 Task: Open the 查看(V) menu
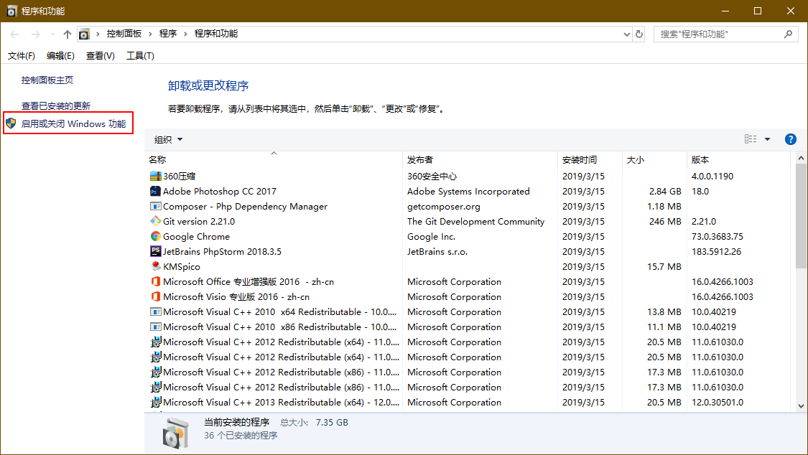click(x=99, y=55)
